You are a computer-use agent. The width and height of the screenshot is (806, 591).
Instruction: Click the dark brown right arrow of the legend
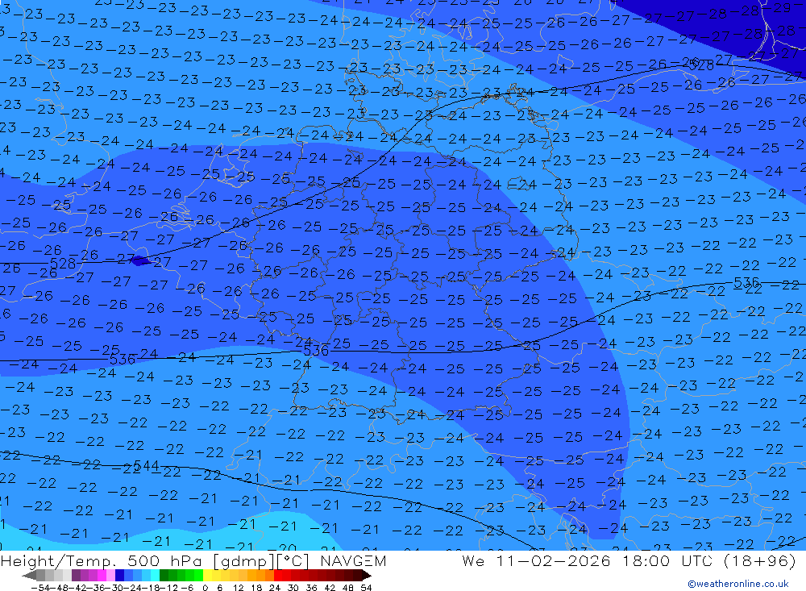click(x=366, y=576)
